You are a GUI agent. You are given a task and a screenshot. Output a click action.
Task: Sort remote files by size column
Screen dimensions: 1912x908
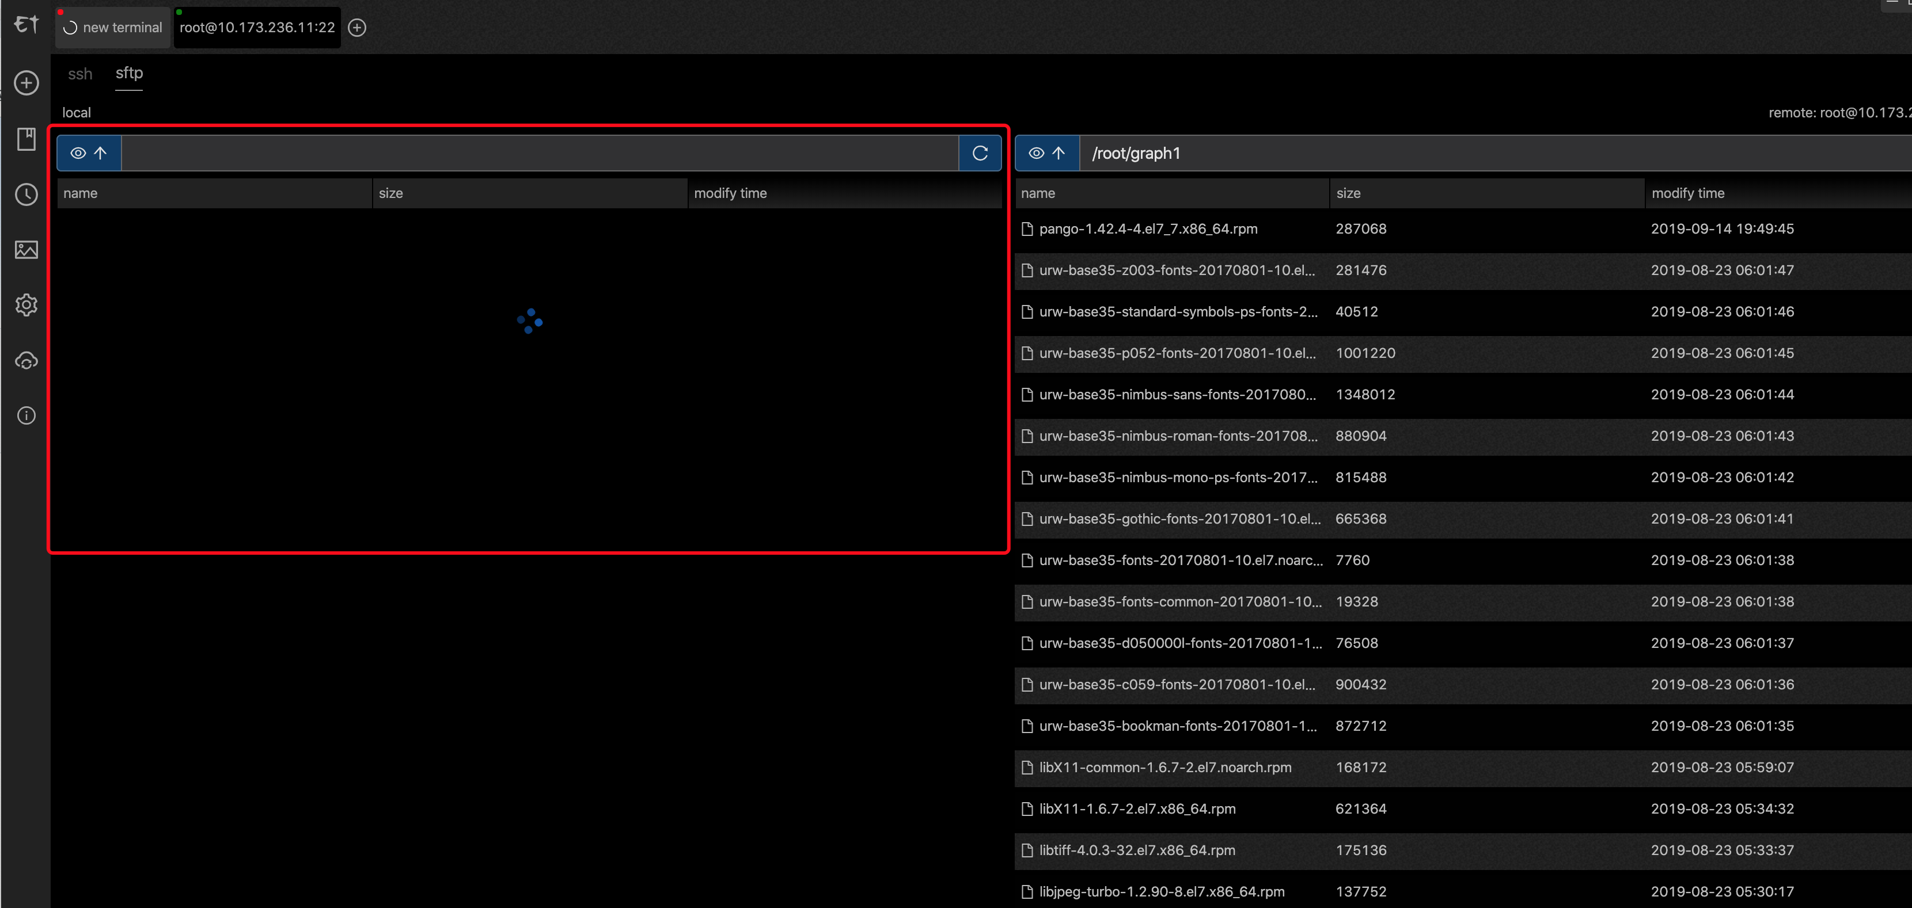(x=1348, y=193)
